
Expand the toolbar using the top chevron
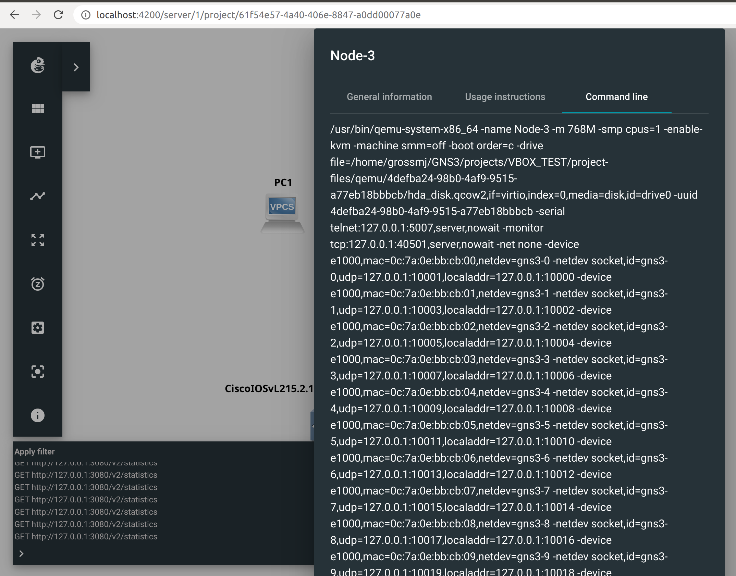pyautogui.click(x=75, y=67)
